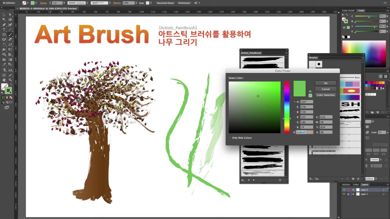Select the Direct Selection tool

pos(10,15)
